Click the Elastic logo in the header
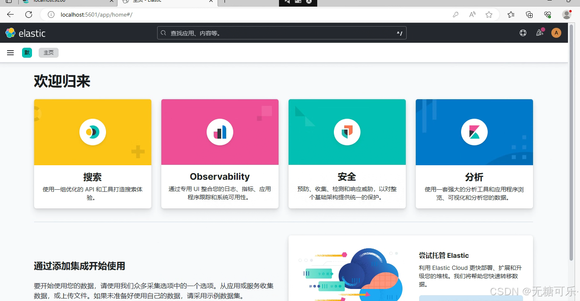 click(25, 33)
